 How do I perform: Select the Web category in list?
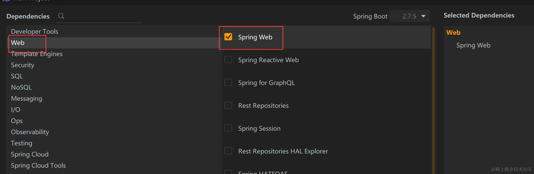18,43
